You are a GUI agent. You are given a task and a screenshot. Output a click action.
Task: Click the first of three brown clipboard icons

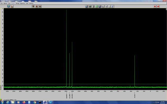33,7
